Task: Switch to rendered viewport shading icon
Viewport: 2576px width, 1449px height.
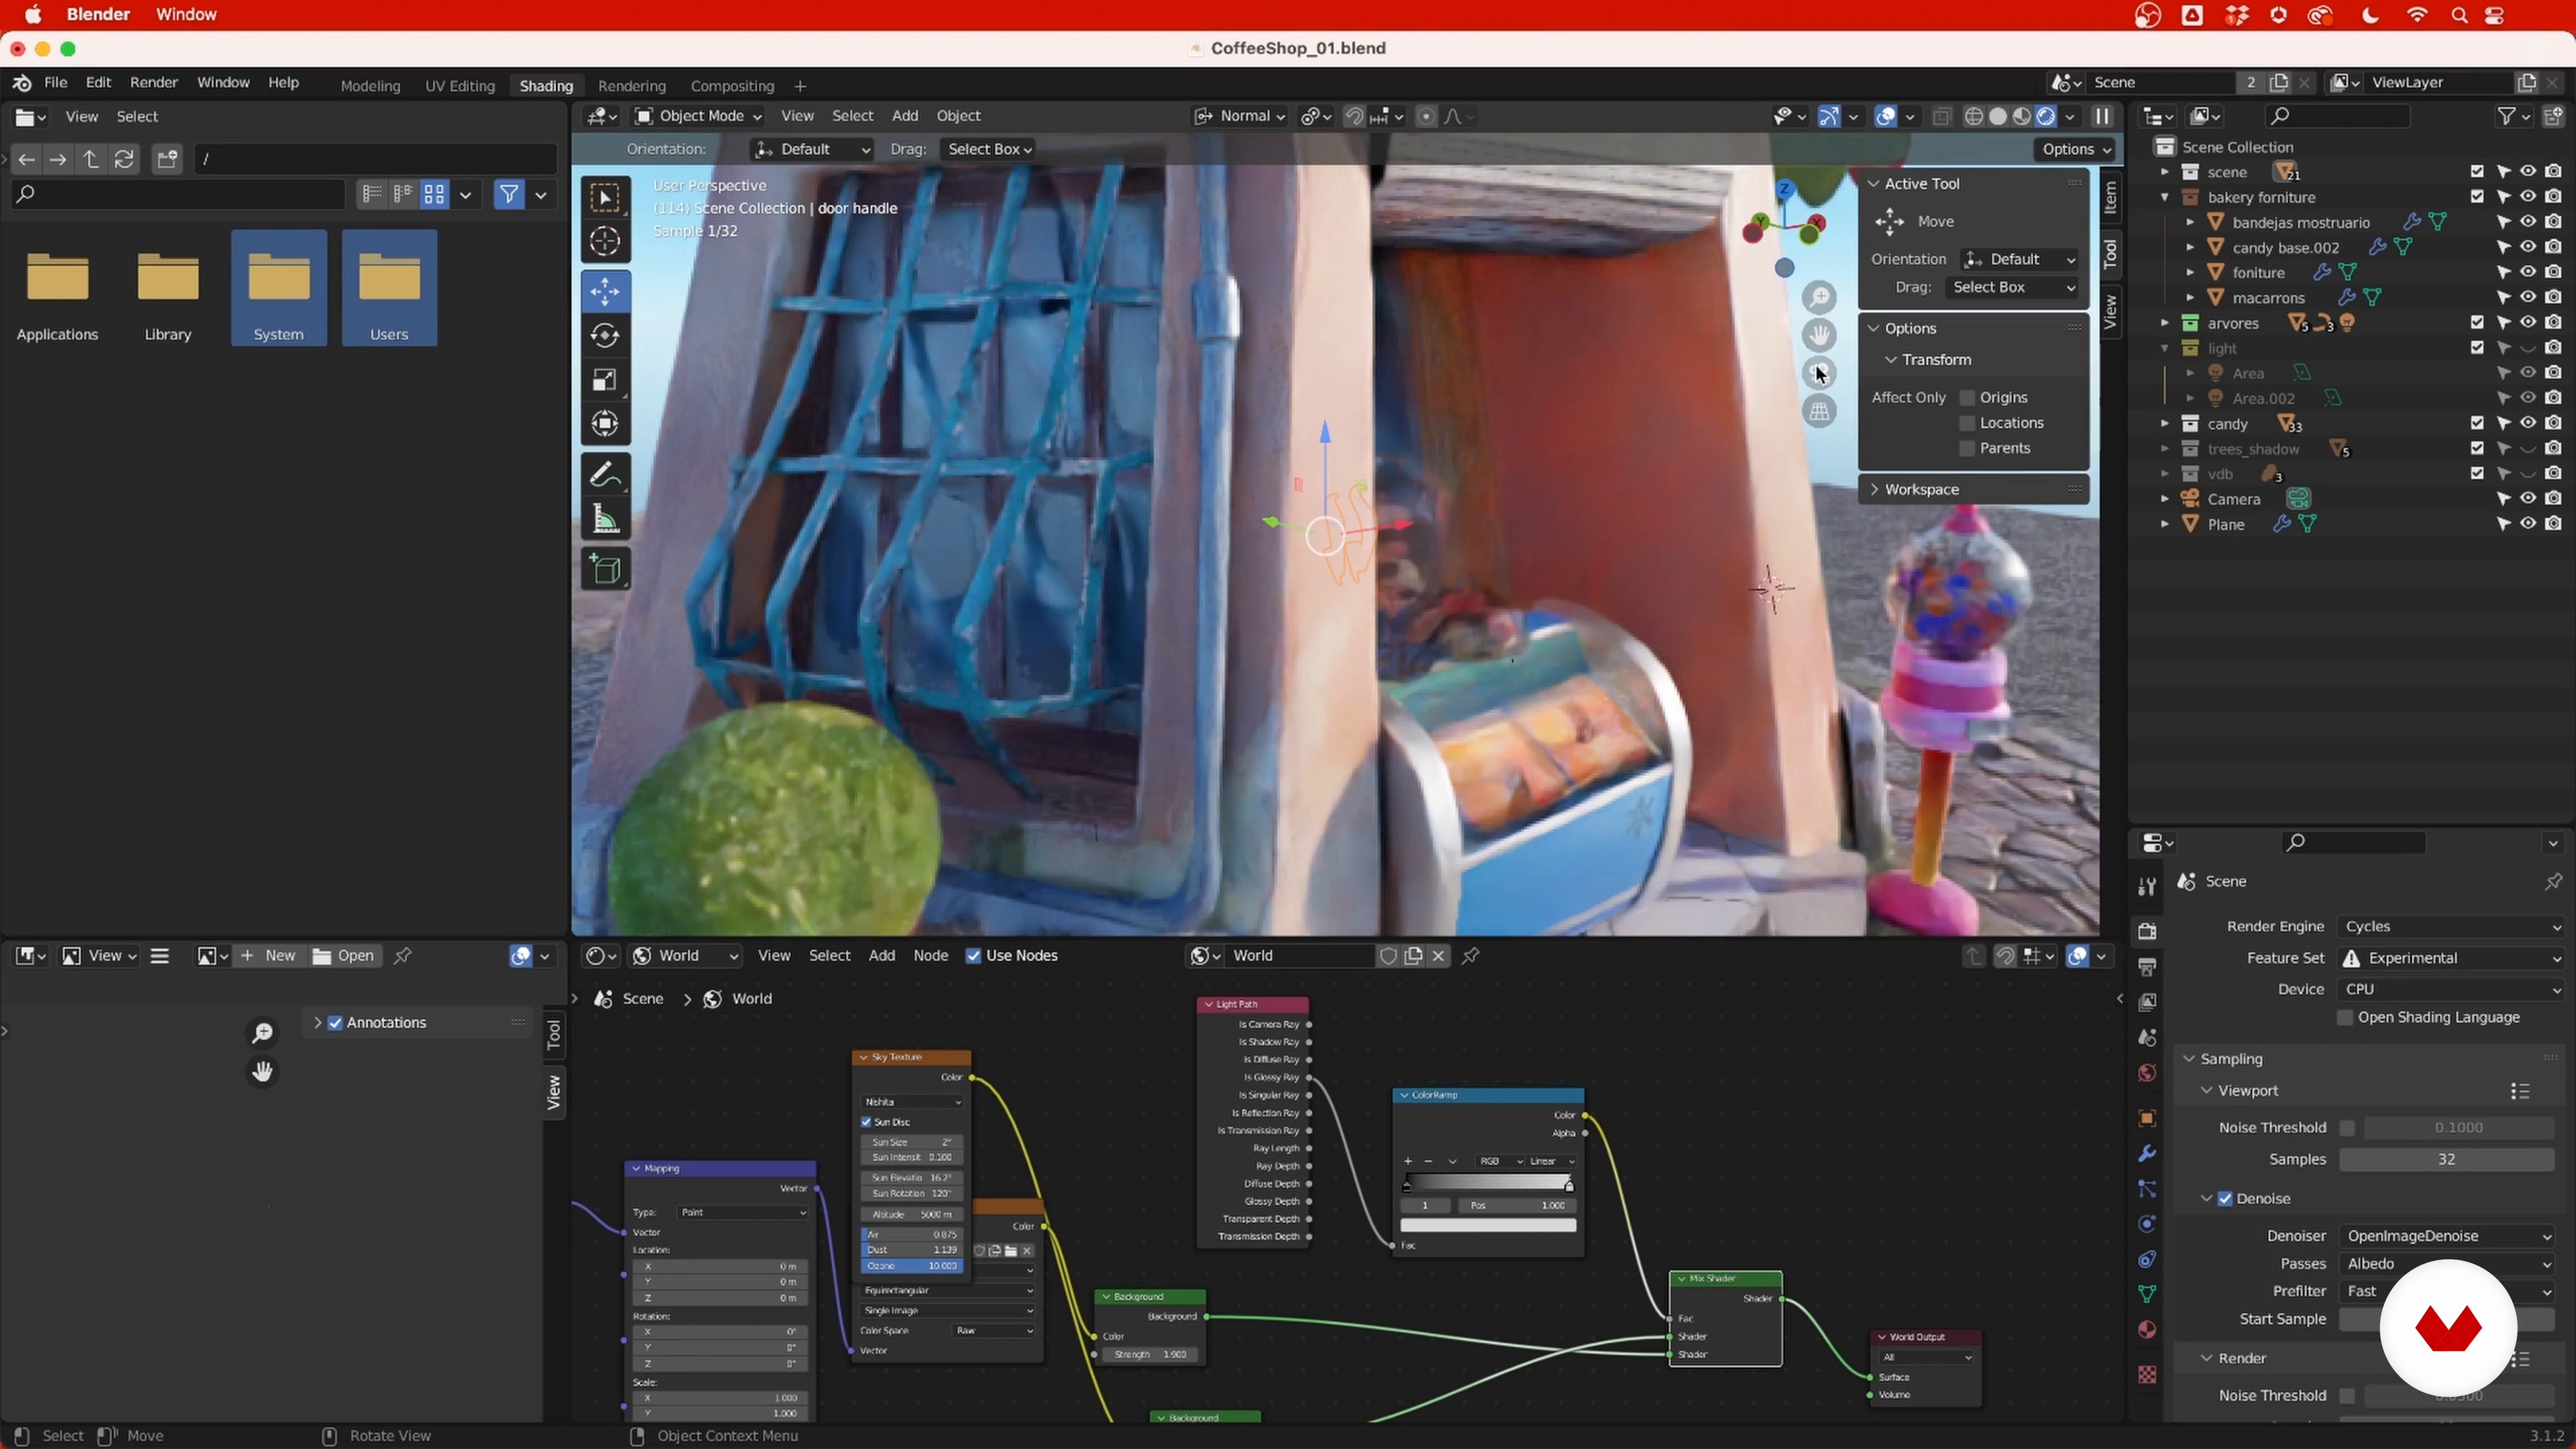Action: [2046, 116]
